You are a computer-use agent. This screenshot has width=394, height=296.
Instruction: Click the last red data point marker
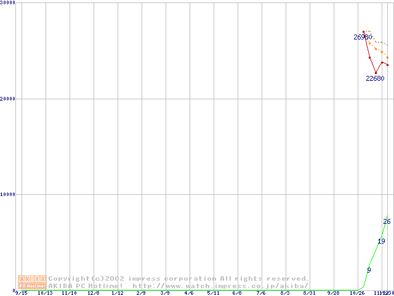point(387,65)
